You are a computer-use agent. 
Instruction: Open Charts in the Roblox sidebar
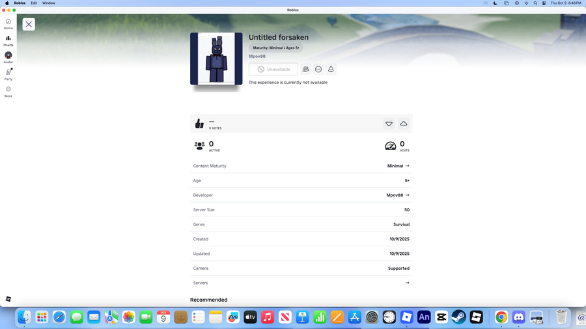pyautogui.click(x=8, y=41)
